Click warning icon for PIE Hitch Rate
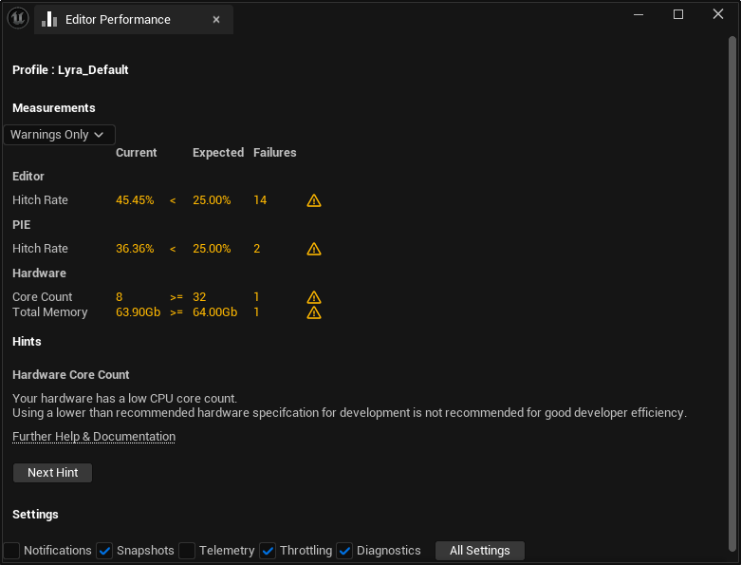Screen dimensions: 741x565 pyautogui.click(x=314, y=249)
